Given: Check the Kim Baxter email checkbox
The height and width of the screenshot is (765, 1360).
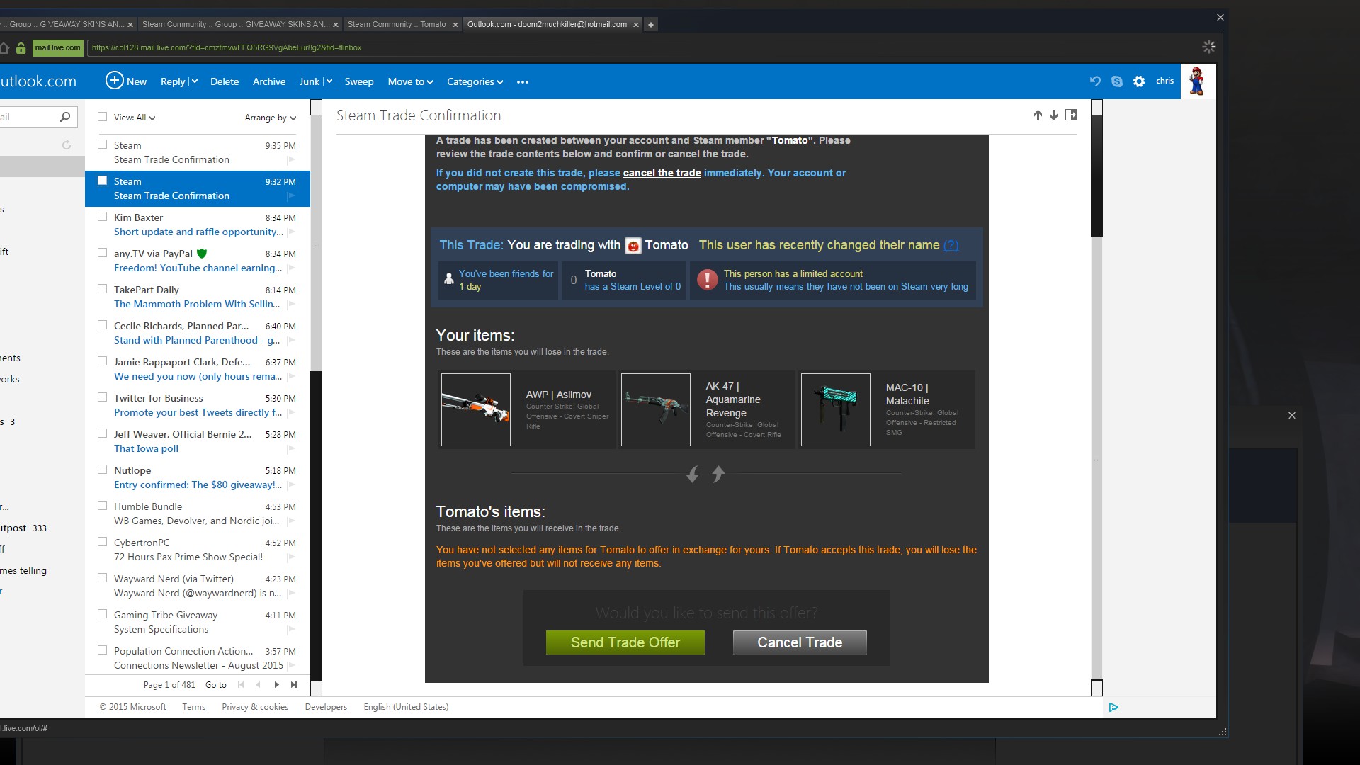Looking at the screenshot, I should [103, 217].
